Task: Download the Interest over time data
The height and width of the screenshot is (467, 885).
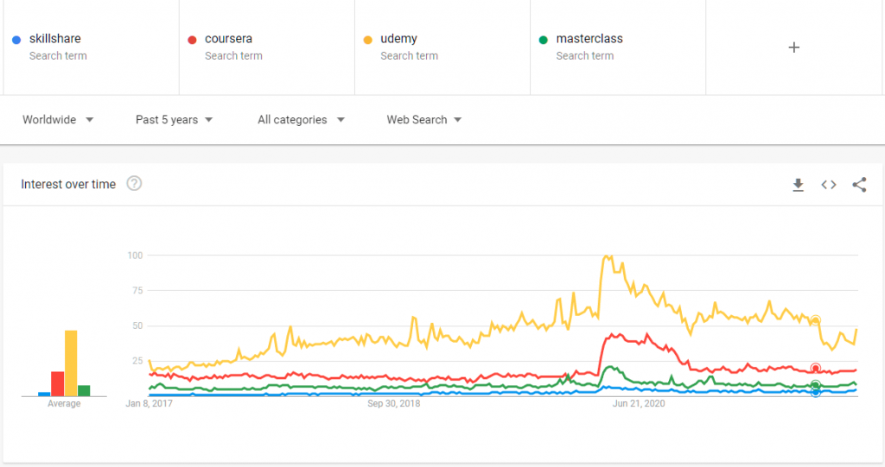Action: [x=799, y=185]
